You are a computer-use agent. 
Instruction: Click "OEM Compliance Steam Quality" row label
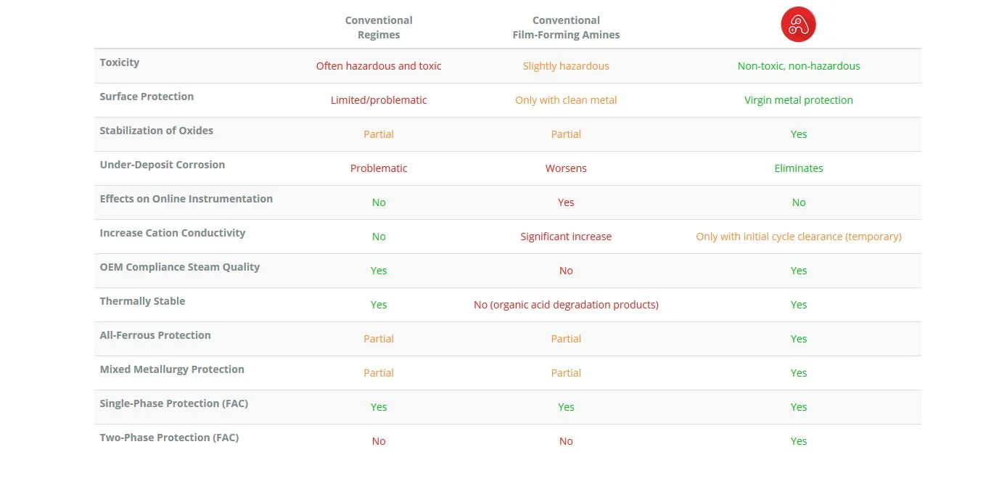tap(180, 267)
